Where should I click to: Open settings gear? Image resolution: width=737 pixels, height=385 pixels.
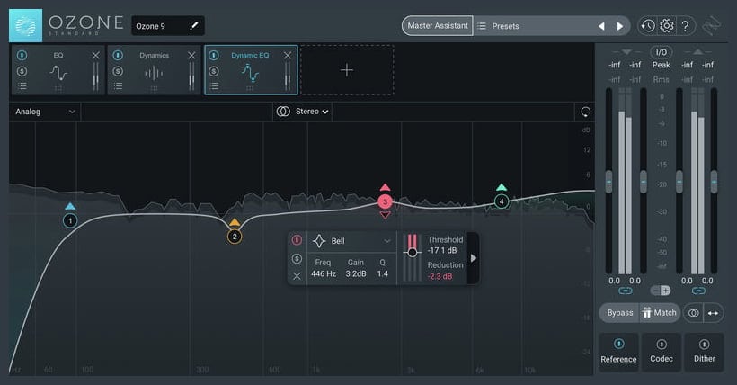tap(667, 26)
